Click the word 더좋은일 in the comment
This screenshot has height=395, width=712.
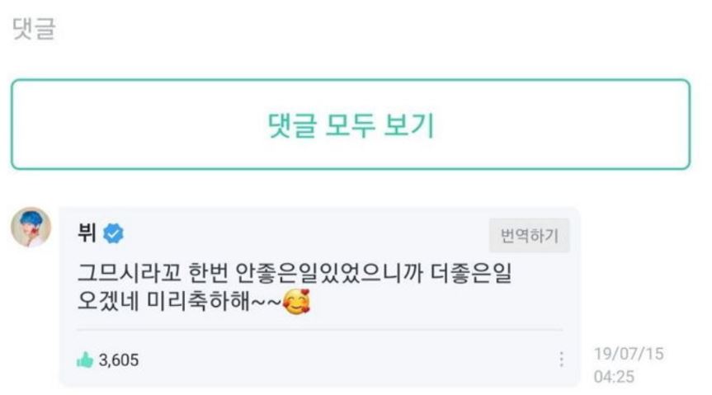[474, 273]
